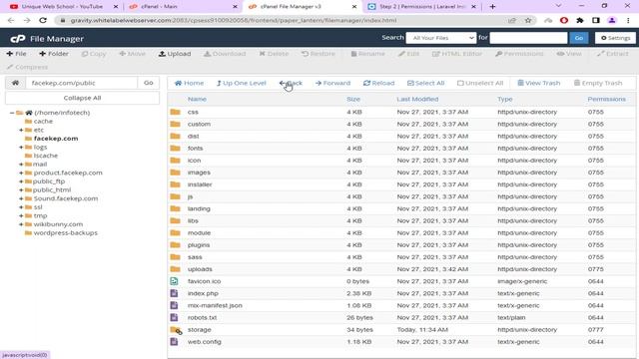This screenshot has height=359, width=639.
Task: Expand the logs folder in tree
Action: pos(21,147)
